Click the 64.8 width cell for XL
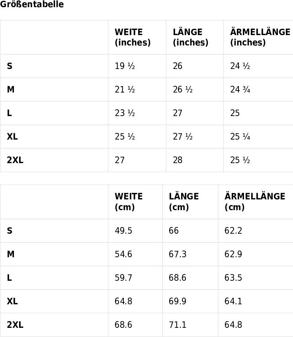This screenshot has height=337, width=293. pos(135,302)
